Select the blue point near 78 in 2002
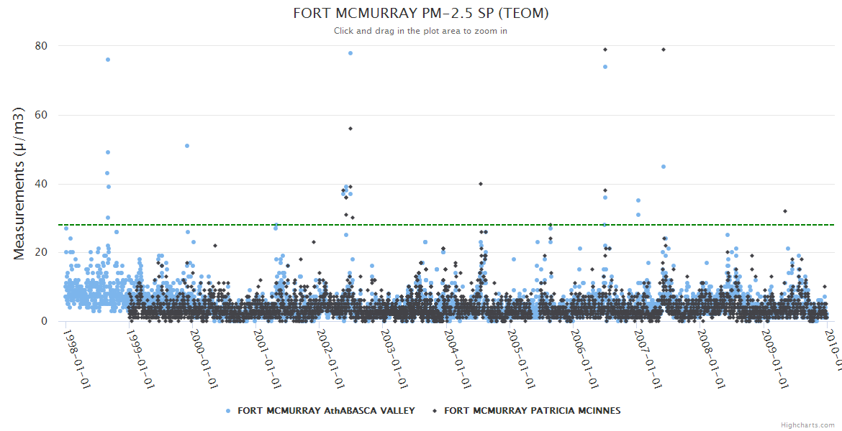 350,53
